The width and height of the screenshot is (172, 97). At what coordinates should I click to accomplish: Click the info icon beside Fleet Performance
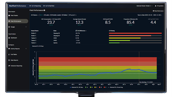click(x=44, y=10)
